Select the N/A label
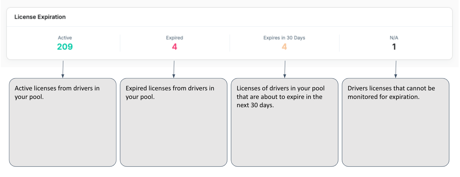This screenshot has height=177, width=460. (394, 38)
